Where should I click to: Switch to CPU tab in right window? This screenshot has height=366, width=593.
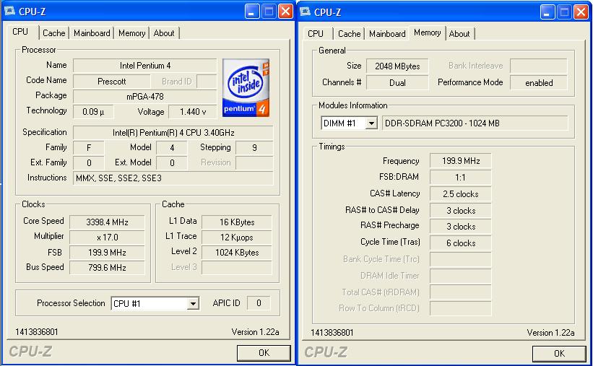point(316,34)
